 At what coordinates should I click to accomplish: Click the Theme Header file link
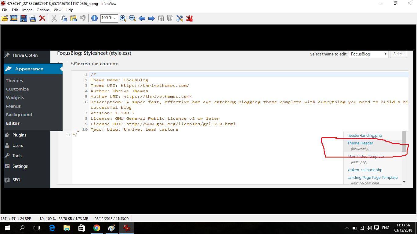point(360,143)
